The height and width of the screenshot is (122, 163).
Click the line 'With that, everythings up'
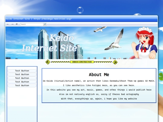click(x=99, y=99)
